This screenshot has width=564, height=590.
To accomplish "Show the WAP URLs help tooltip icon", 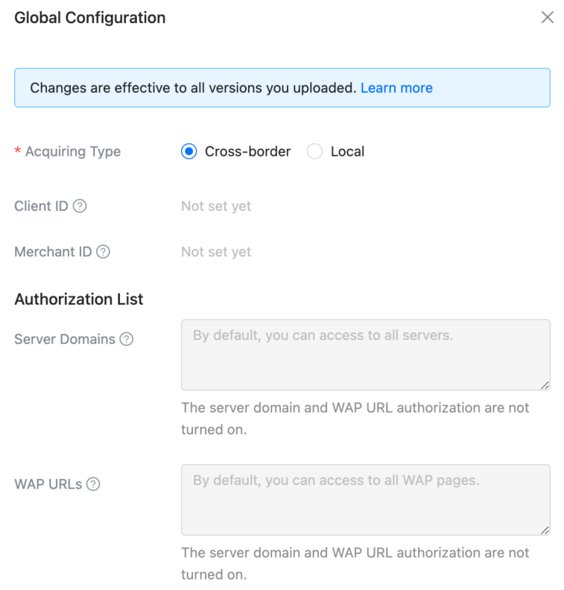I will 93,484.
